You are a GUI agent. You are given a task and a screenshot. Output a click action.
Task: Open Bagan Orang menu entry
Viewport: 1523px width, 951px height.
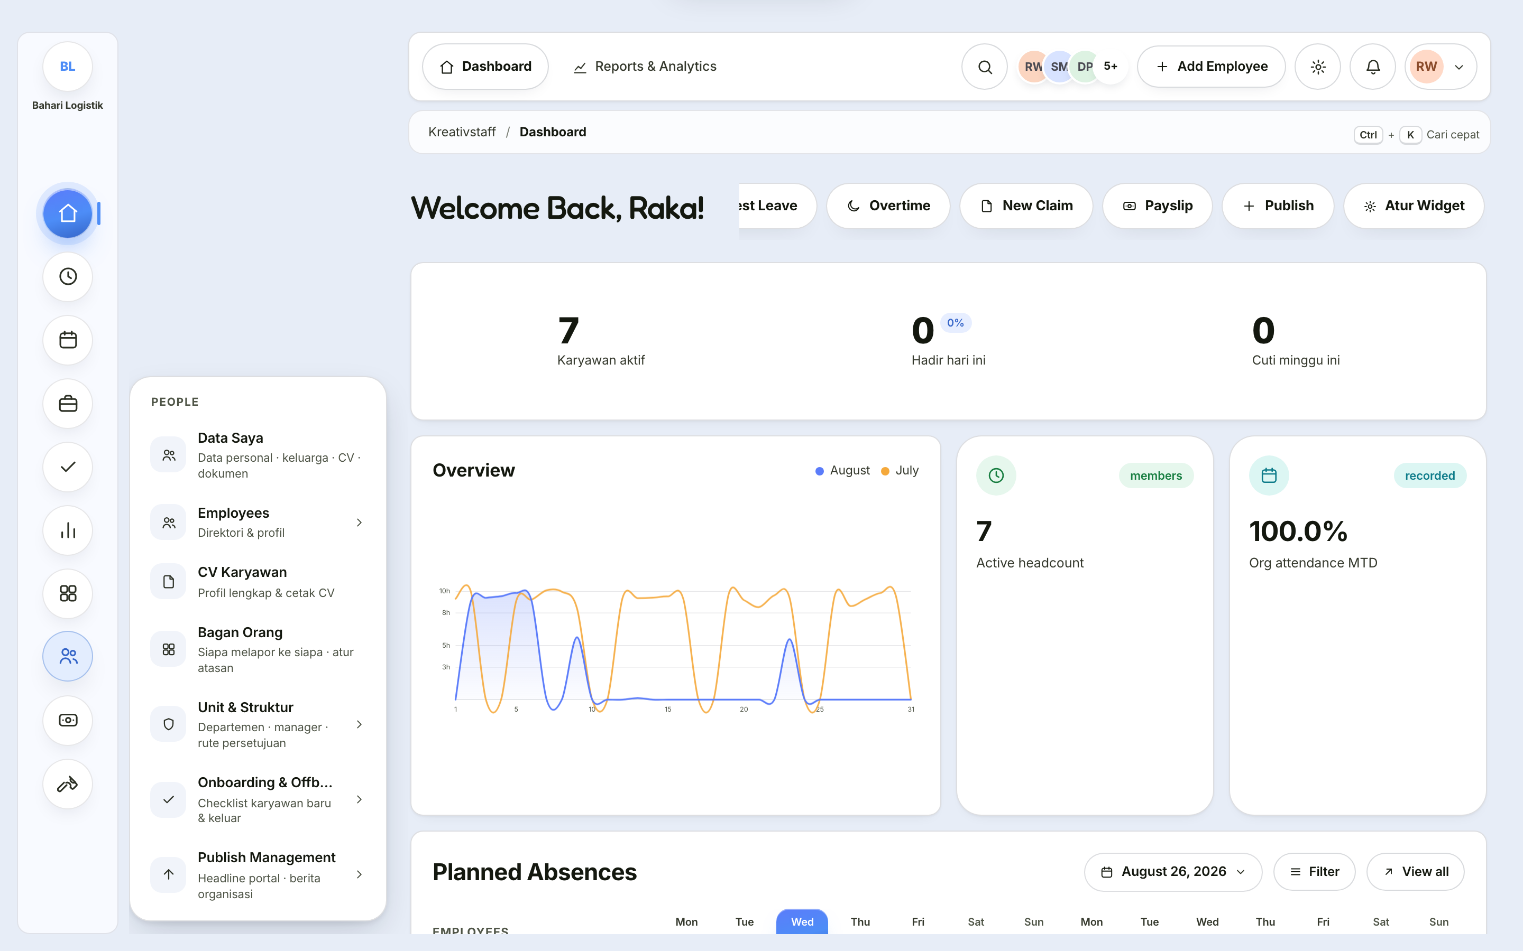[x=258, y=650]
